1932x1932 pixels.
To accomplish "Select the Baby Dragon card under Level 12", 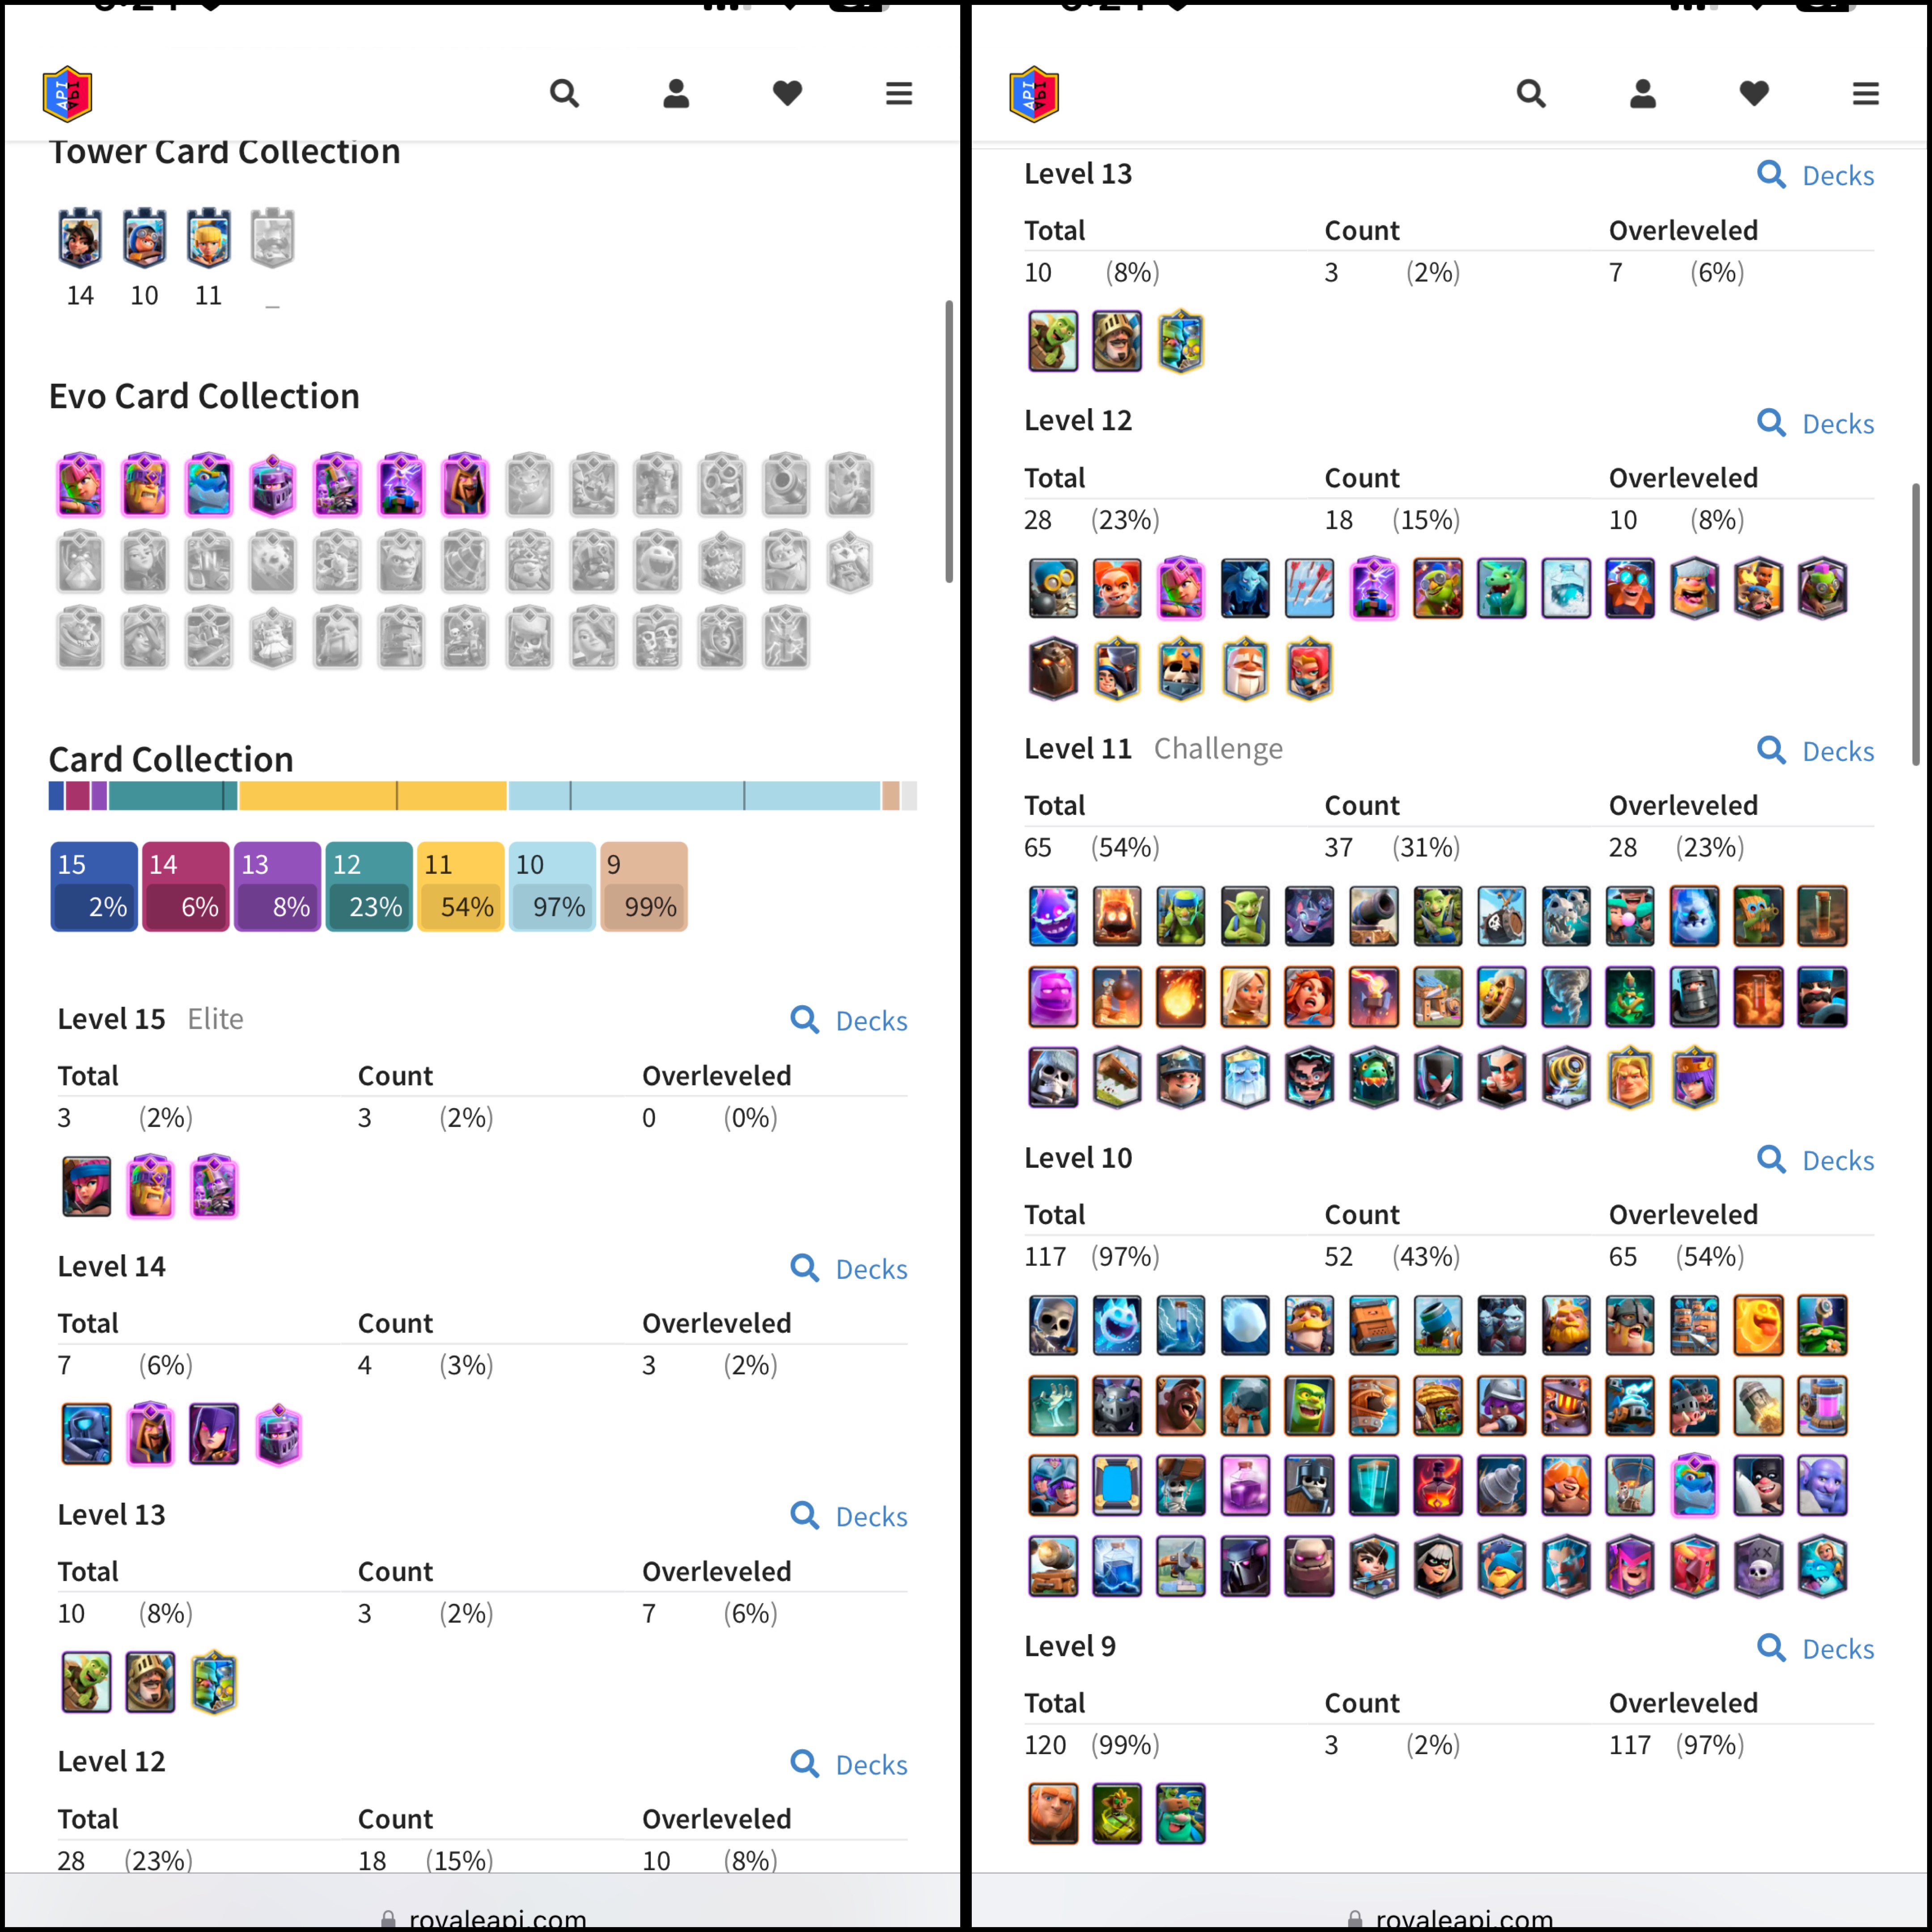I will (x=1502, y=588).
